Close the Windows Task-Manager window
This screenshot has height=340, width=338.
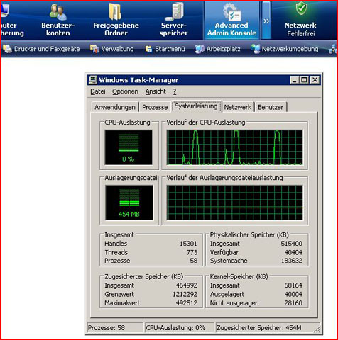pyautogui.click(x=315, y=80)
